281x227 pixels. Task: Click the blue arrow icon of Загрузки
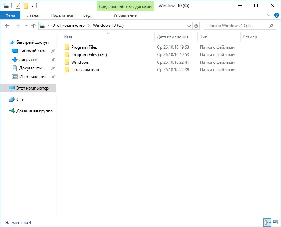click(14, 59)
